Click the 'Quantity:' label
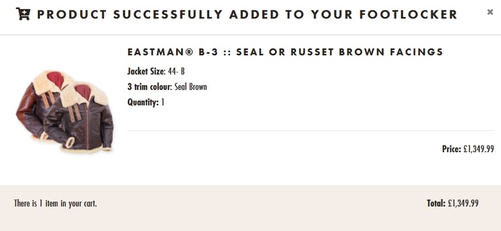The width and height of the screenshot is (501, 231). 143,103
